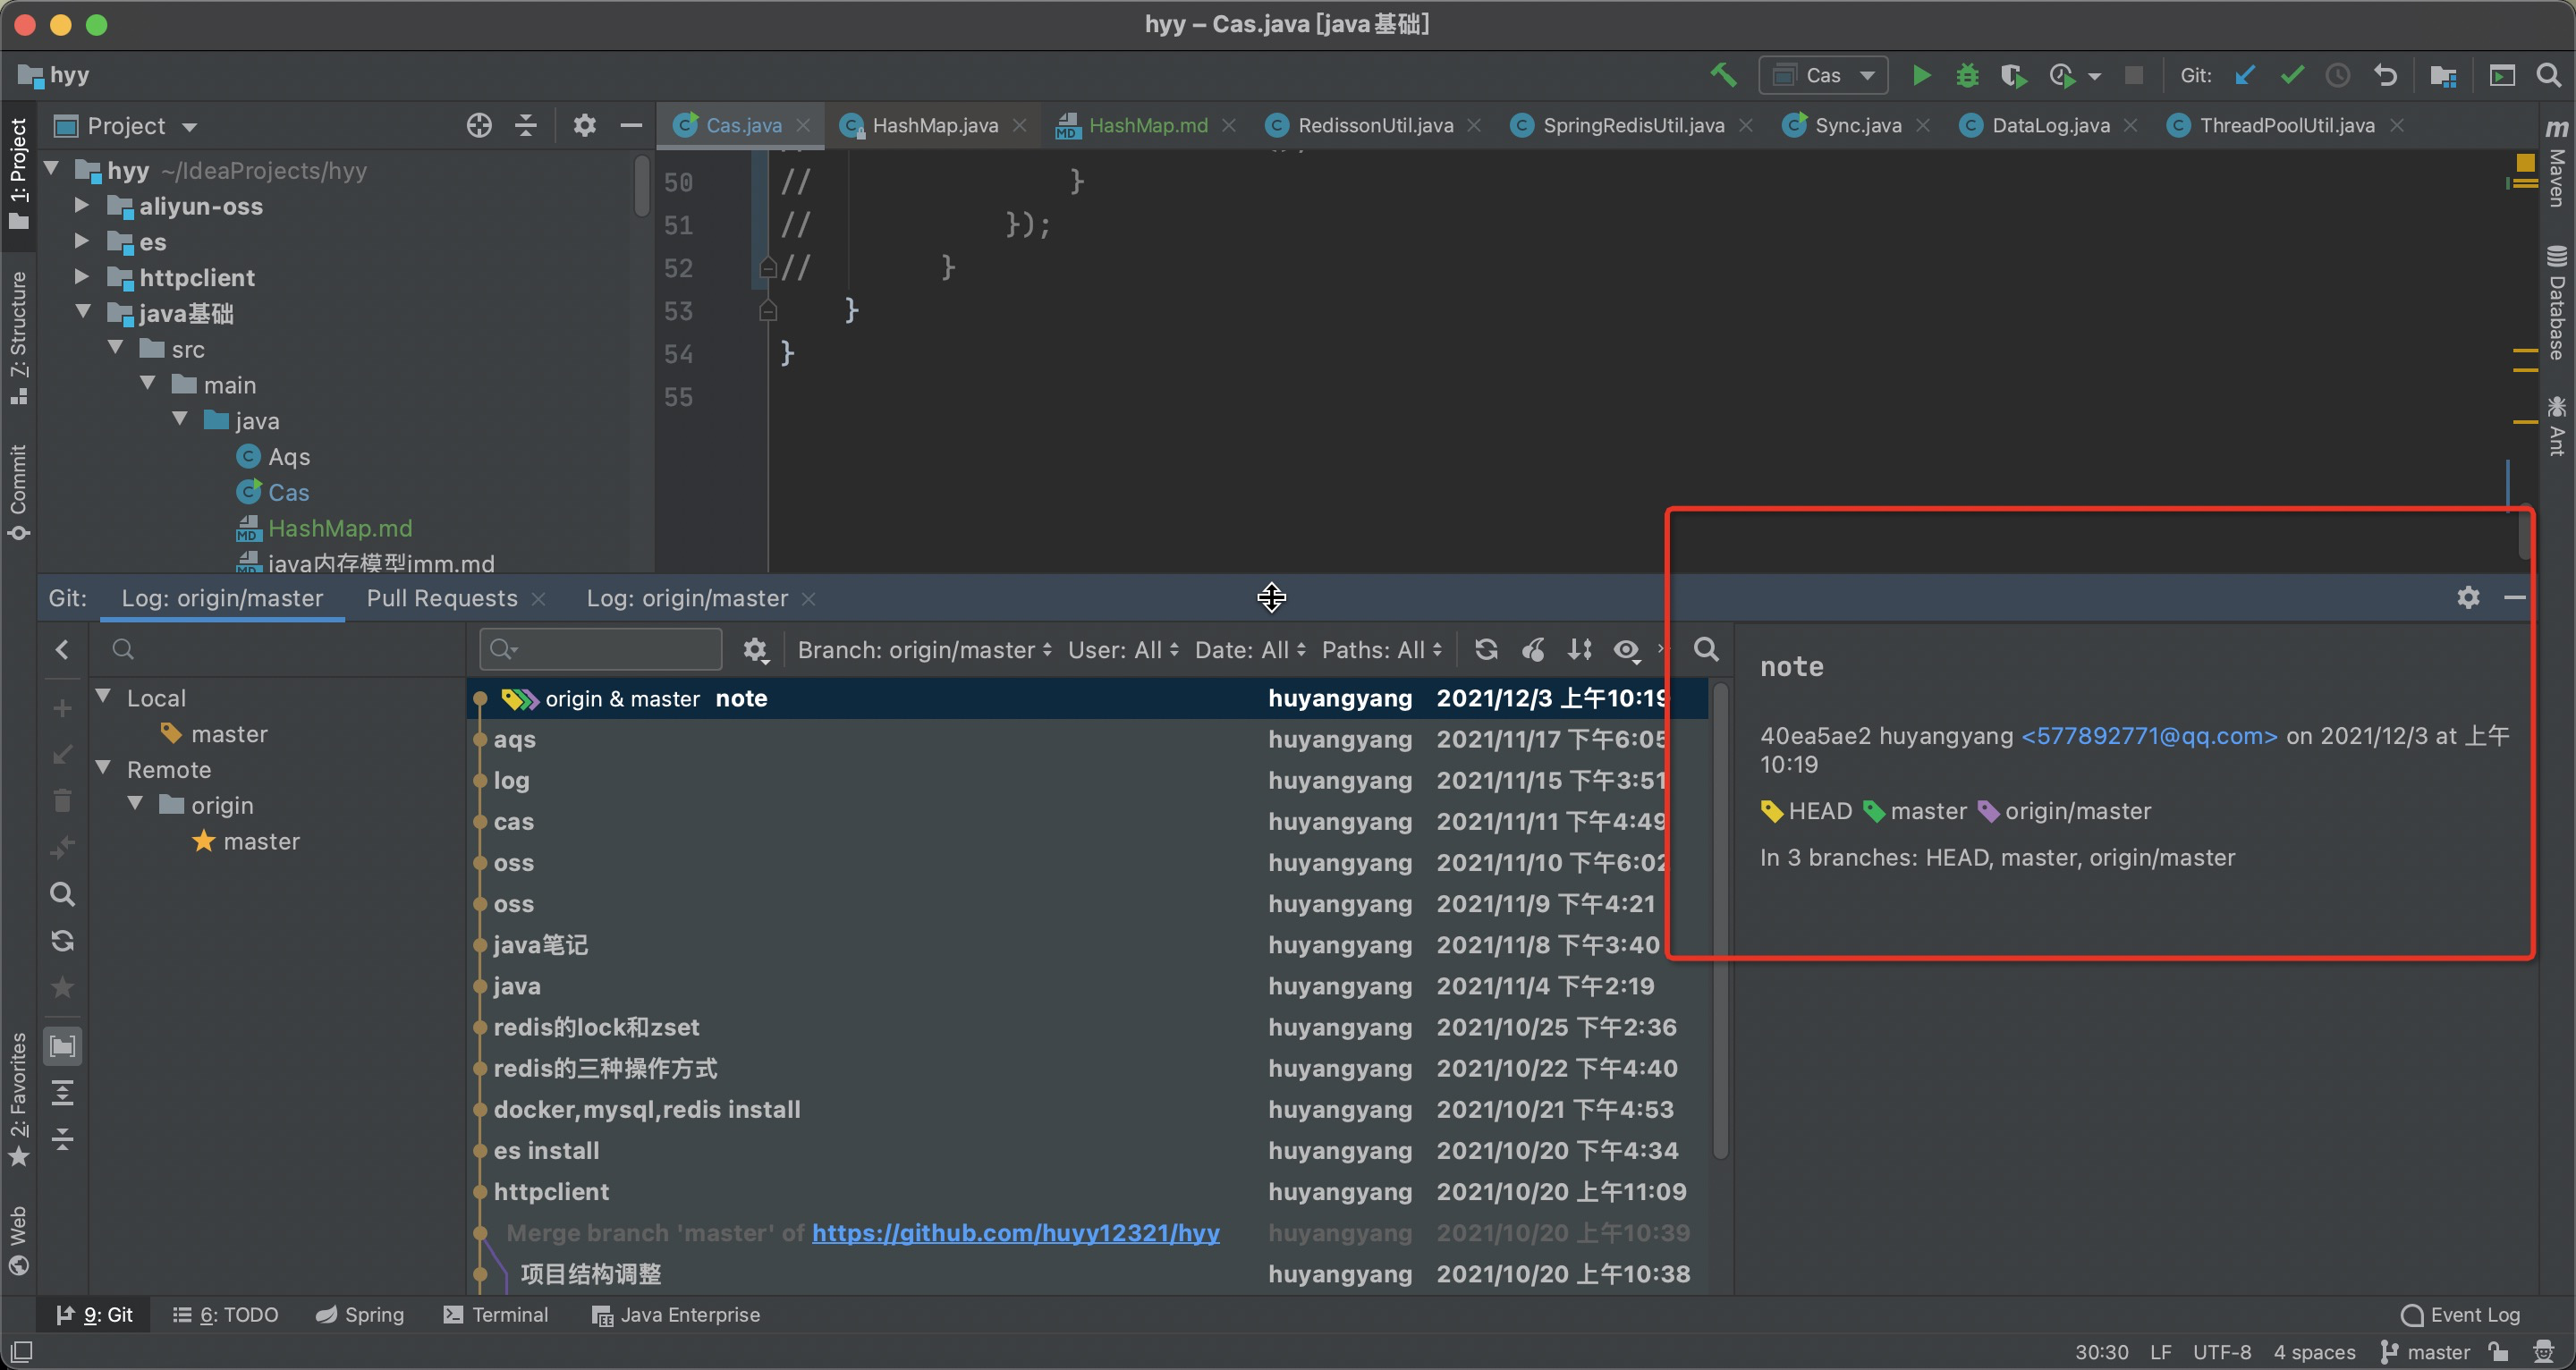Open the profiler run icon
The width and height of the screenshot is (2576, 1370).
pyautogui.click(x=2062, y=76)
